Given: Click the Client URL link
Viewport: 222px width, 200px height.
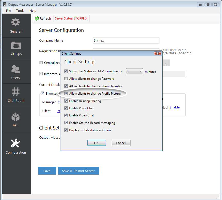Looking at the screenshot, I should [59, 111].
